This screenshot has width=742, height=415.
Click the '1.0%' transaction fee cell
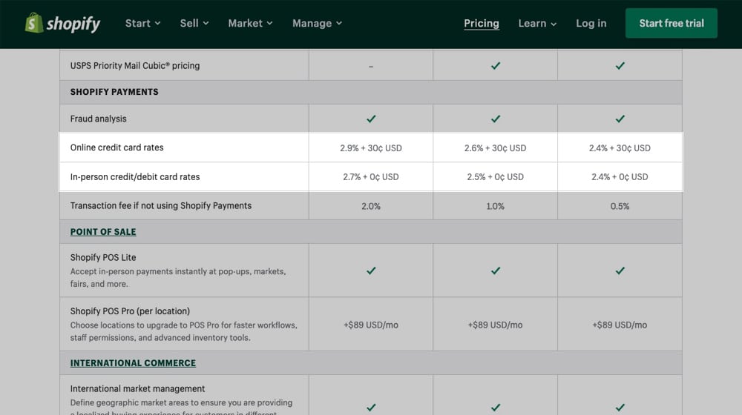(x=495, y=206)
